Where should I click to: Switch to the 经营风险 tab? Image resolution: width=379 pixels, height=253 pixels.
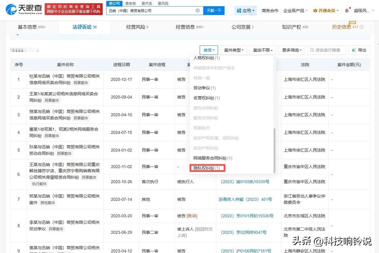[135, 27]
